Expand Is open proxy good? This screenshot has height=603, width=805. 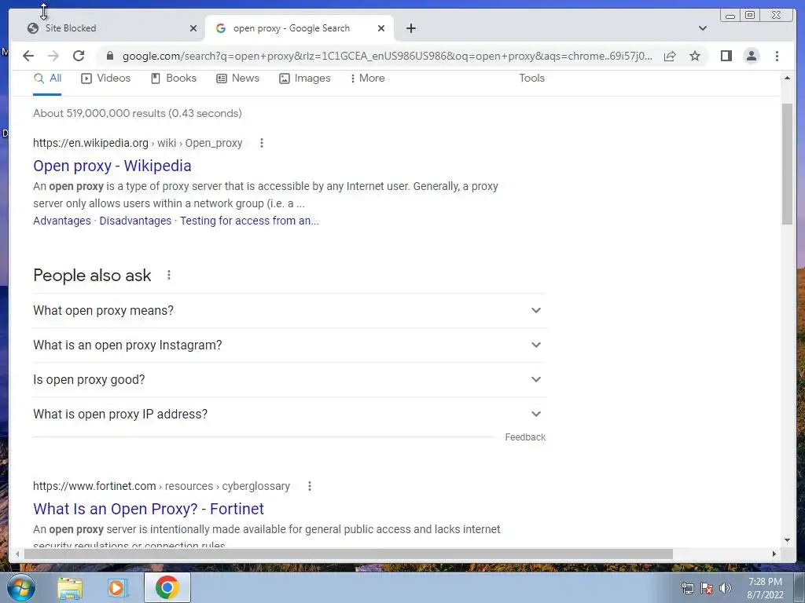click(x=289, y=379)
